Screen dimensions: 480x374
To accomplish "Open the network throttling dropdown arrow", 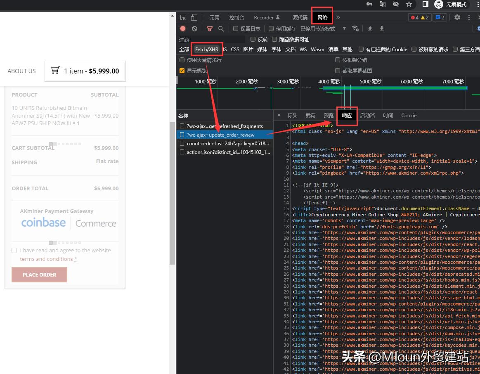I will click(x=344, y=28).
